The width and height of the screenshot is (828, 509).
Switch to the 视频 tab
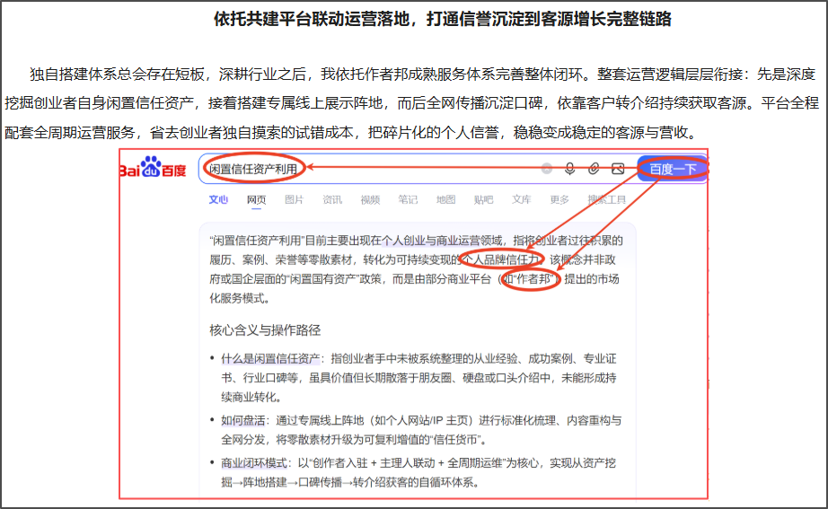(x=370, y=199)
